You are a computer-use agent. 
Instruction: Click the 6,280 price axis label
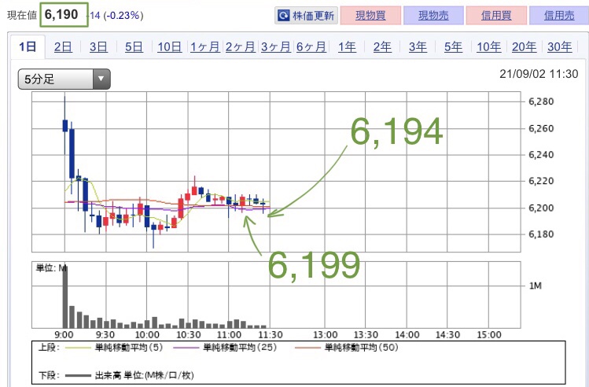coord(541,101)
